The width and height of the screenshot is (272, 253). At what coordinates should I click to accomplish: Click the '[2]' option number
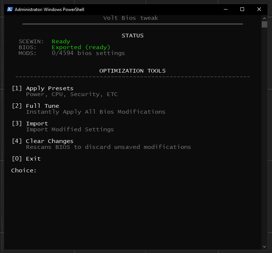point(17,106)
